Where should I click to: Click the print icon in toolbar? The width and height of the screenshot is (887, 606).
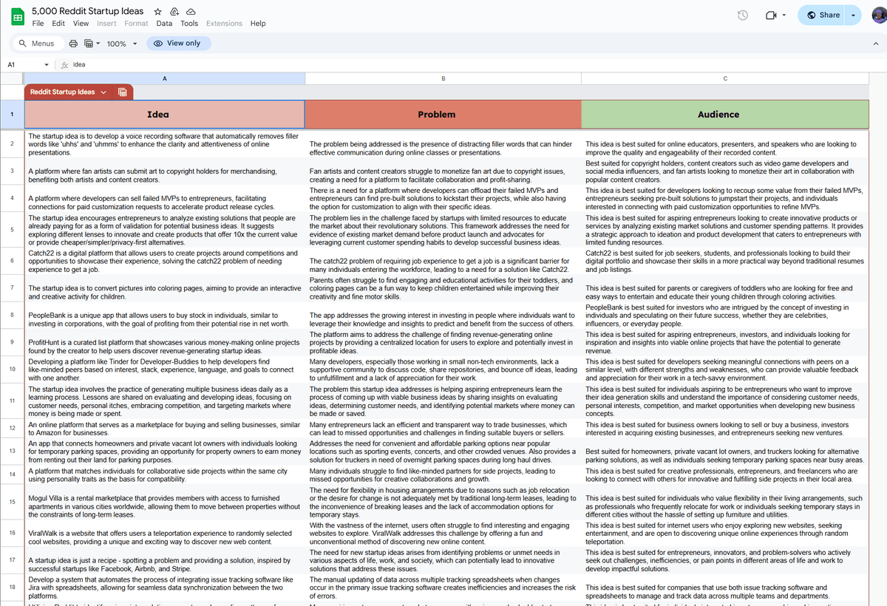[x=73, y=44]
